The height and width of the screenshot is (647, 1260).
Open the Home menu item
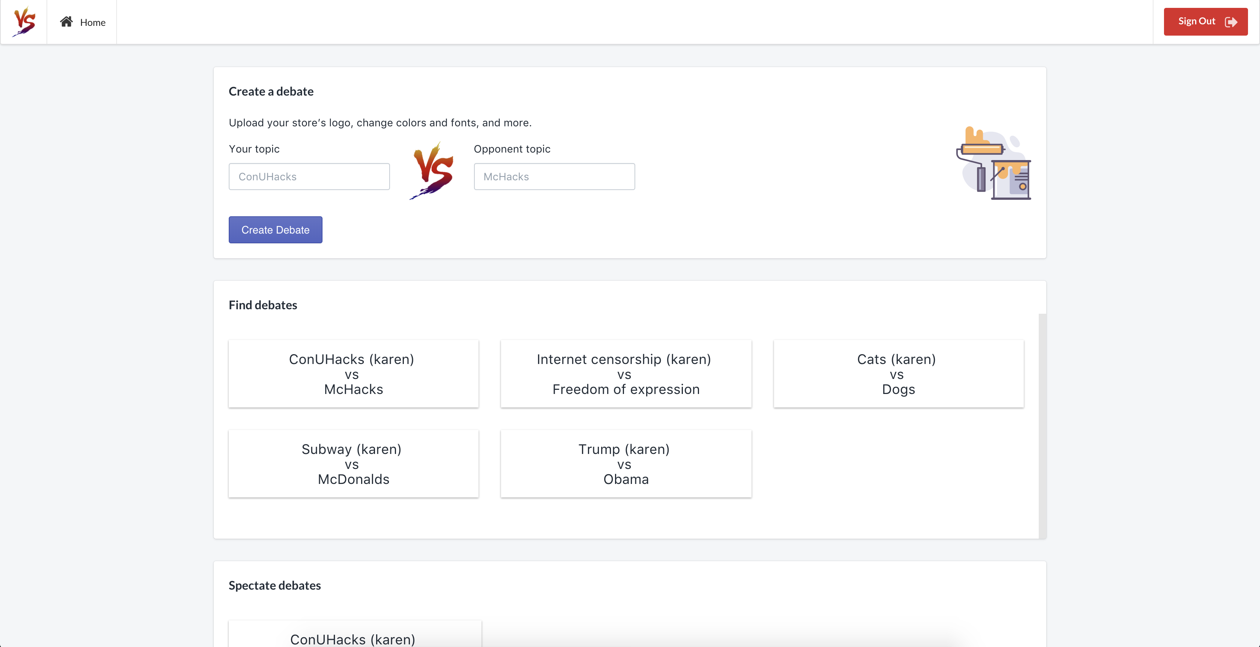92,22
